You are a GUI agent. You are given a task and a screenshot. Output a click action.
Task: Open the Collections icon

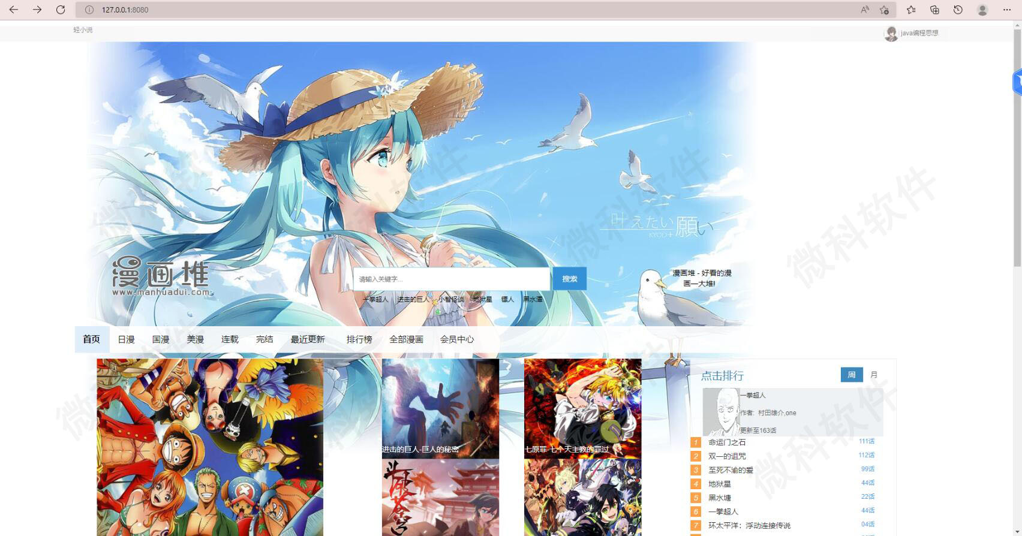coord(934,10)
